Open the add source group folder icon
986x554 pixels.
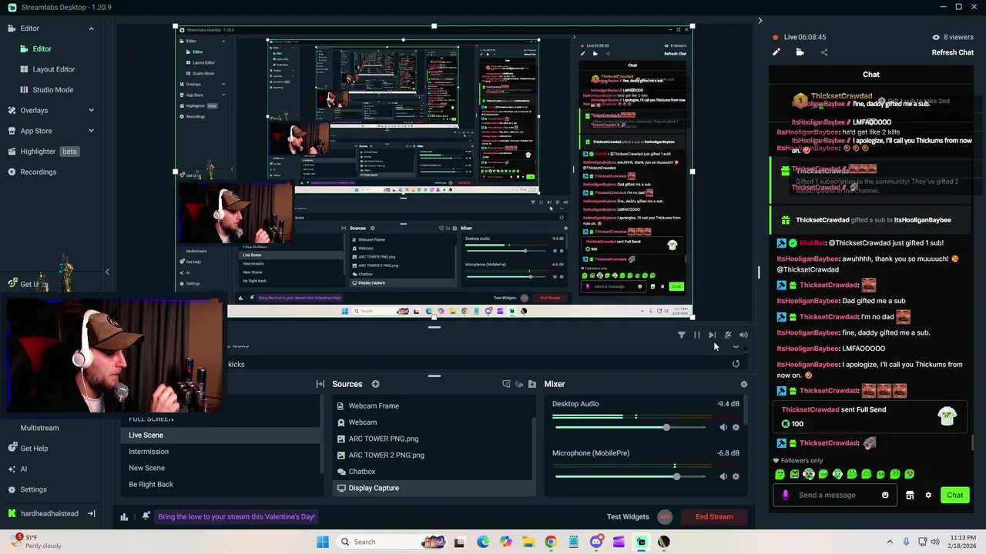[x=532, y=384]
